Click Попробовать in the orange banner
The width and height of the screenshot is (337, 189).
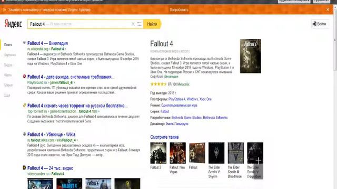(179, 10)
